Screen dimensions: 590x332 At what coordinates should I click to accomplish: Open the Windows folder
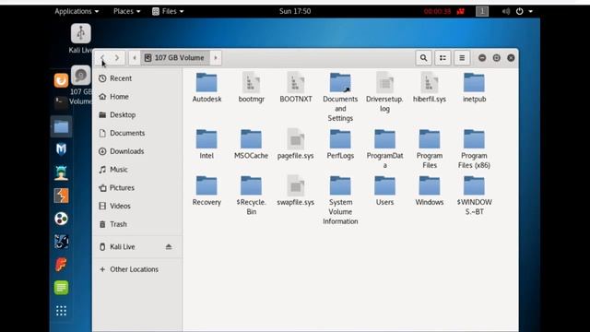(430, 191)
